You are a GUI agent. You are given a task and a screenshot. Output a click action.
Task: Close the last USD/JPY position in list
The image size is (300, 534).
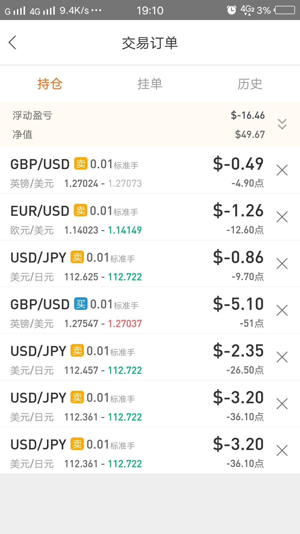click(x=282, y=451)
